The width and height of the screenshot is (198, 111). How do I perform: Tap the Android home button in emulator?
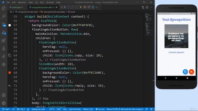coord(176,78)
